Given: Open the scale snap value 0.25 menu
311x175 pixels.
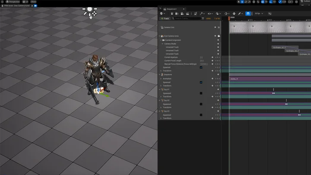Looking at the screenshot, I should coord(284,2).
